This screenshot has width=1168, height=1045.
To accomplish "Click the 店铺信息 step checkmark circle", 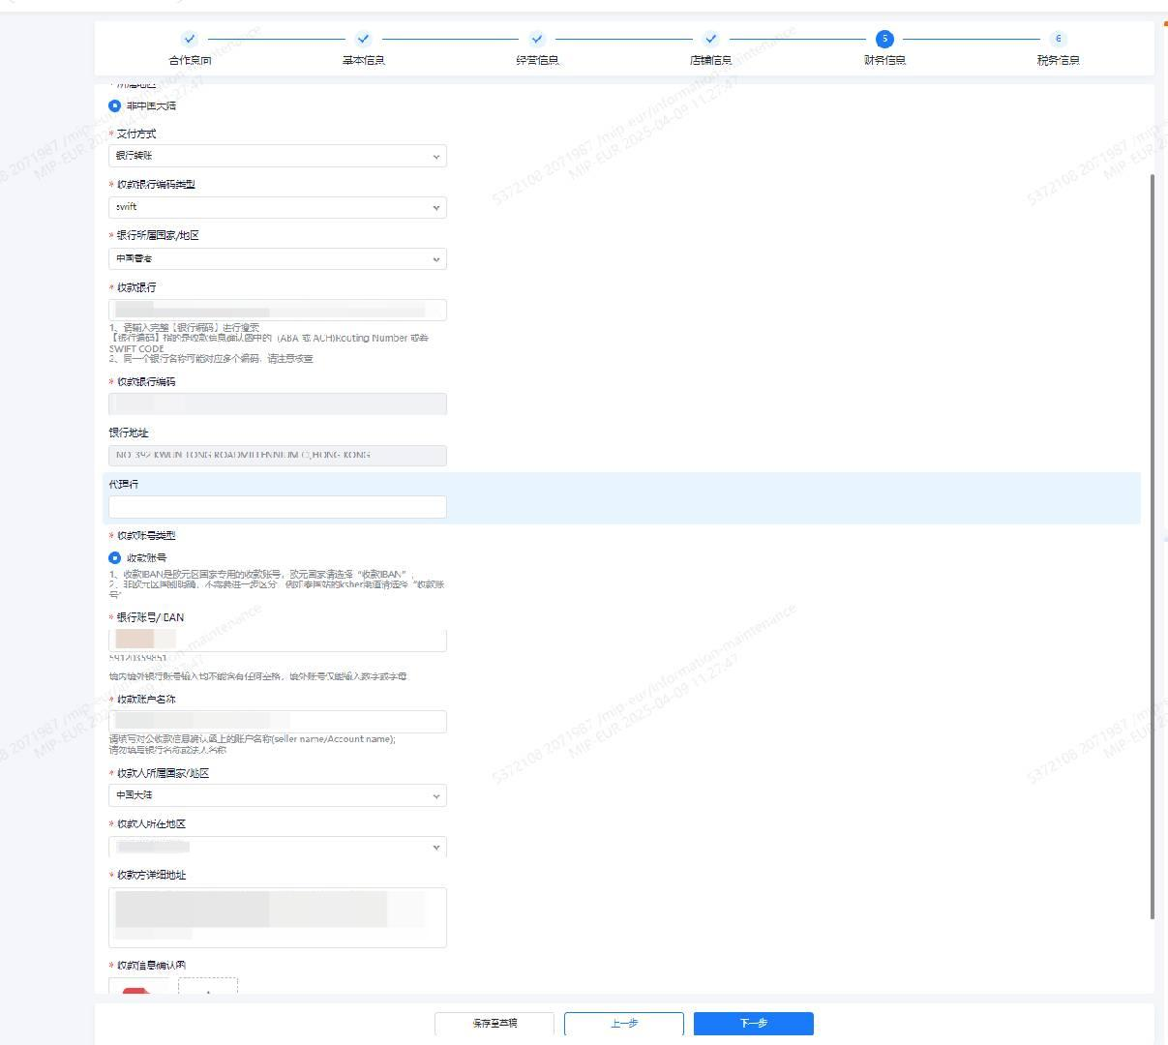I will (x=710, y=39).
